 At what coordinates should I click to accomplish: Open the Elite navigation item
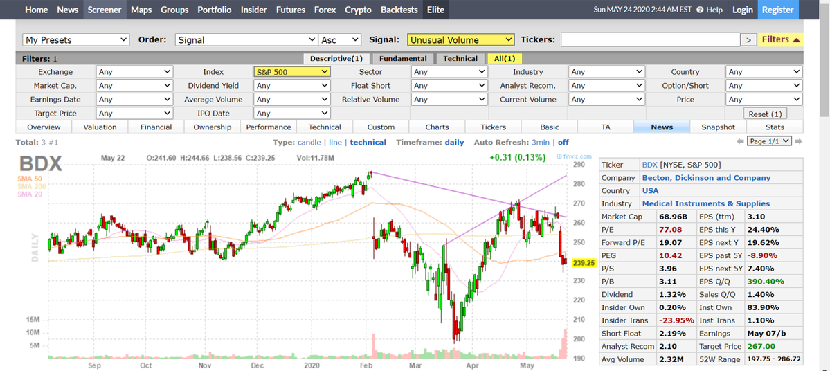coord(435,10)
